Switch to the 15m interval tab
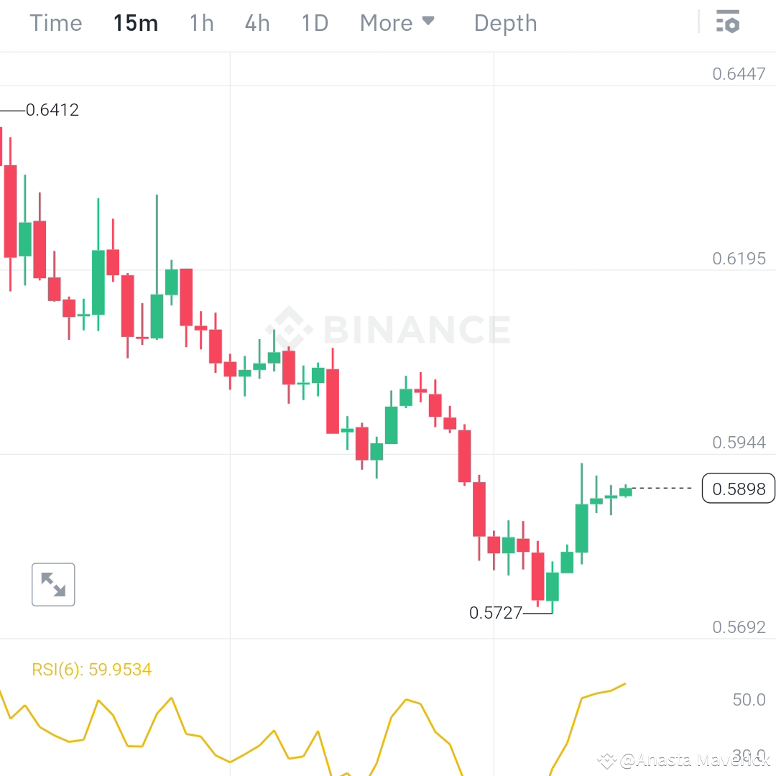 [x=136, y=22]
